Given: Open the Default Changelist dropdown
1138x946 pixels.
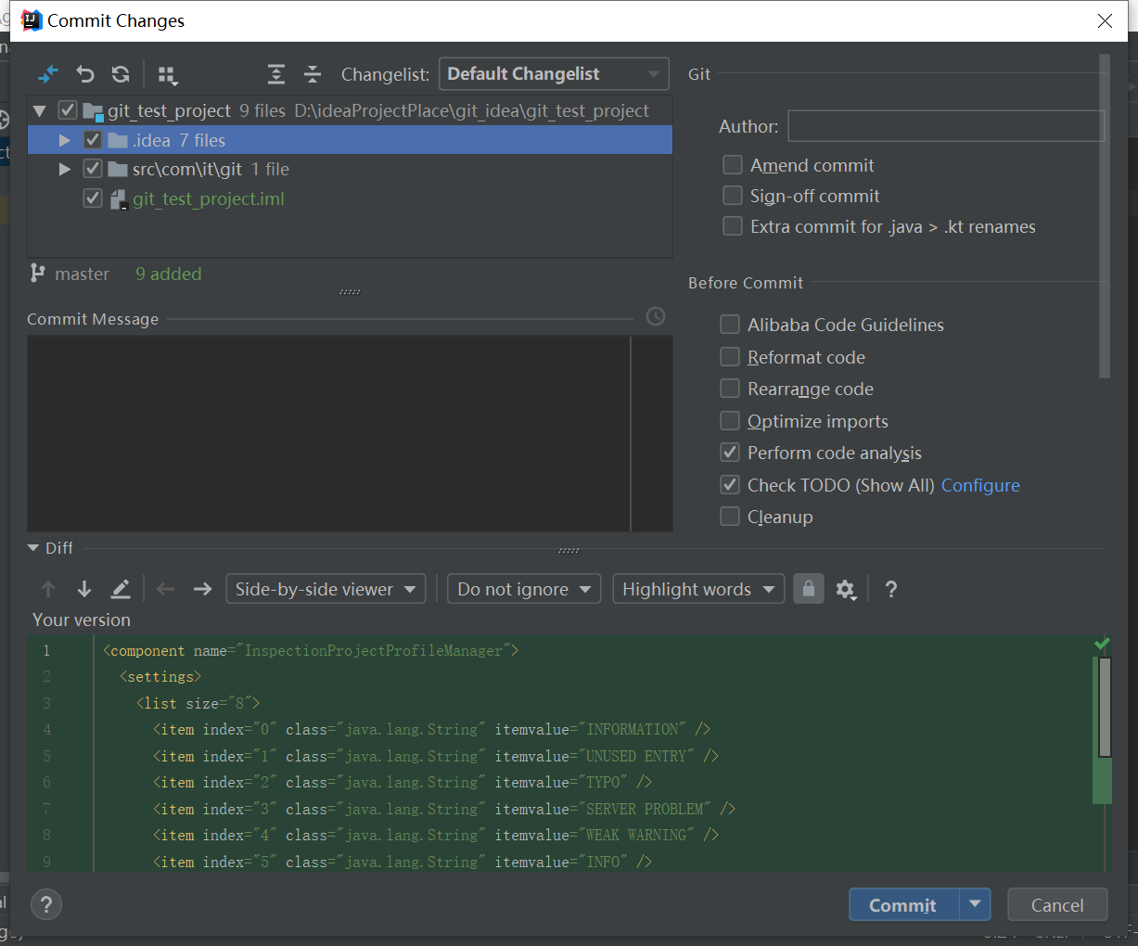Looking at the screenshot, I should click(554, 74).
